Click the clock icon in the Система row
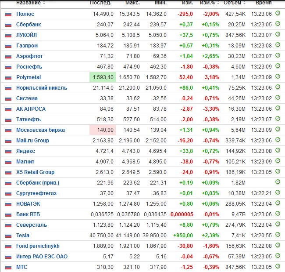 click(x=278, y=98)
